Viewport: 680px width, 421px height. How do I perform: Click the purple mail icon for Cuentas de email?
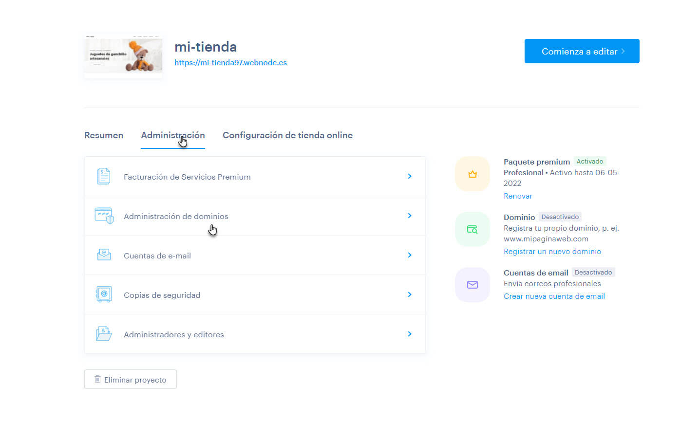click(x=472, y=285)
